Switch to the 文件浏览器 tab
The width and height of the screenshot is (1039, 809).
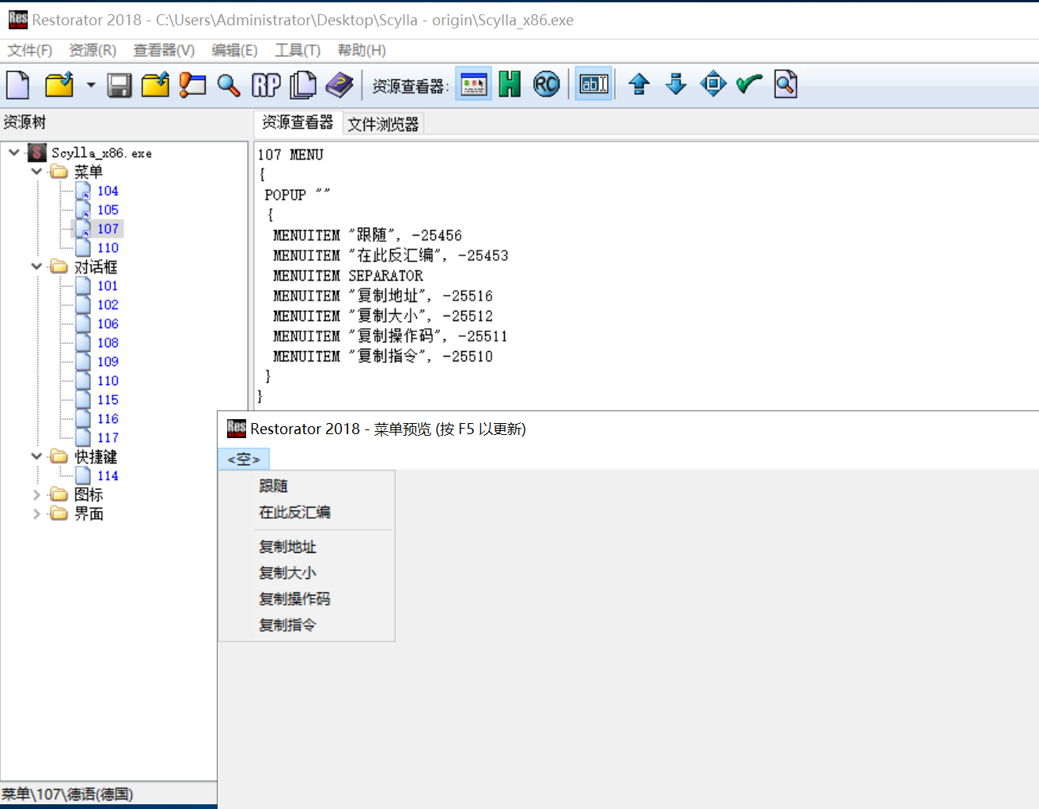point(383,124)
